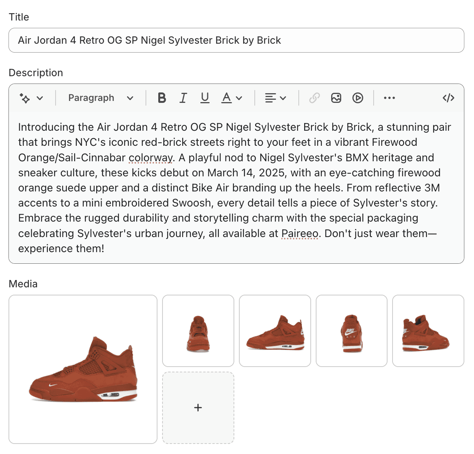Click the Title input field

click(236, 40)
